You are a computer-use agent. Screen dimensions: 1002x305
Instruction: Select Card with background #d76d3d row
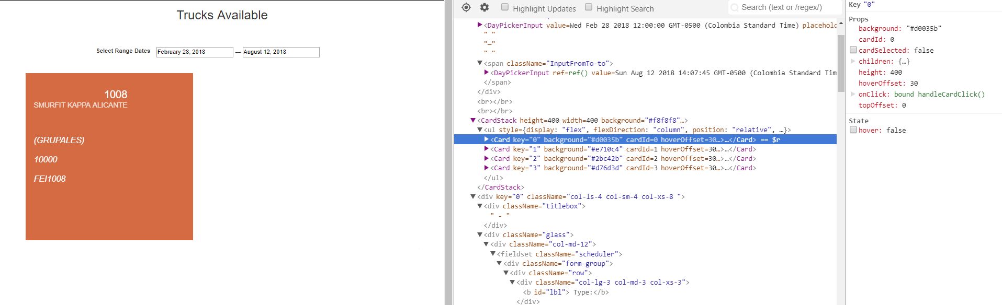point(645,168)
